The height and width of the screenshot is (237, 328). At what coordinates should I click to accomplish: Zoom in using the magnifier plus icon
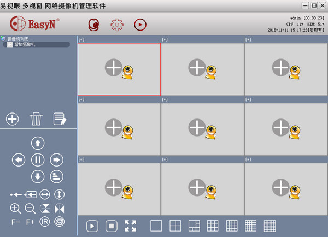pos(15,208)
